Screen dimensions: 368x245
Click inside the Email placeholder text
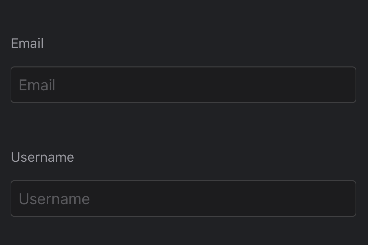(36, 85)
